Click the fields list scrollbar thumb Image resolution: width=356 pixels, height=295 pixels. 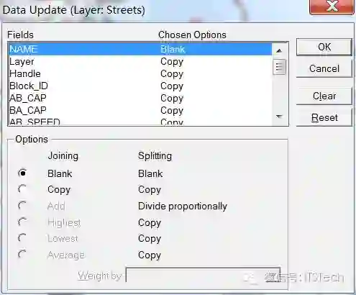pyautogui.click(x=279, y=67)
